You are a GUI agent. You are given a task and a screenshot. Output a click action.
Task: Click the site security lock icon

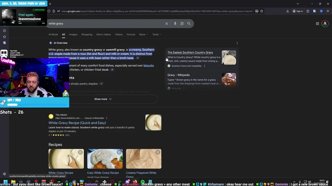[54, 11]
